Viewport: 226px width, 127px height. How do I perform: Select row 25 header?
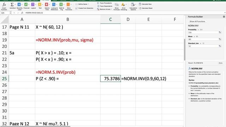click(x=5, y=79)
